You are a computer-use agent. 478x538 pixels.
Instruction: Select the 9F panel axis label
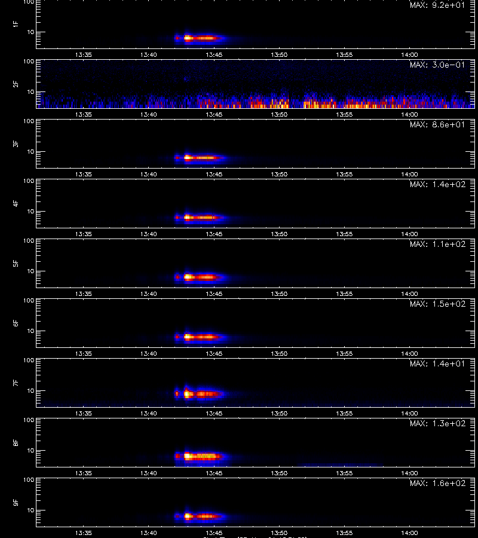click(x=16, y=502)
